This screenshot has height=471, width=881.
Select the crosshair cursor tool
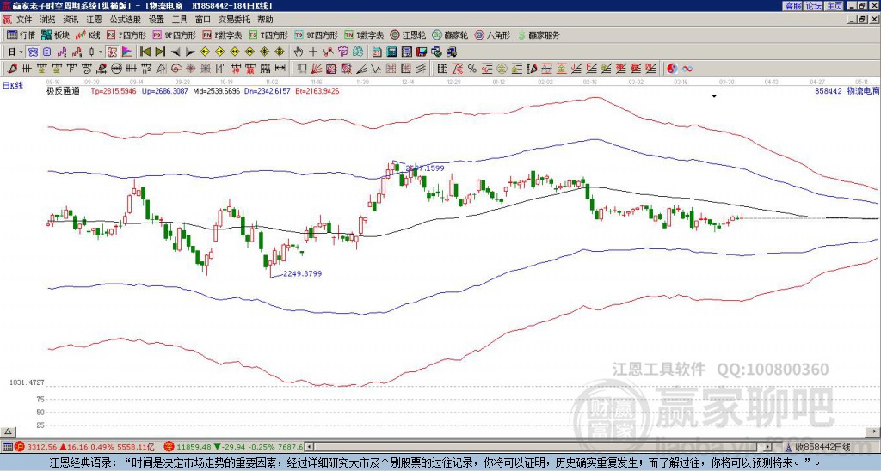(x=313, y=52)
